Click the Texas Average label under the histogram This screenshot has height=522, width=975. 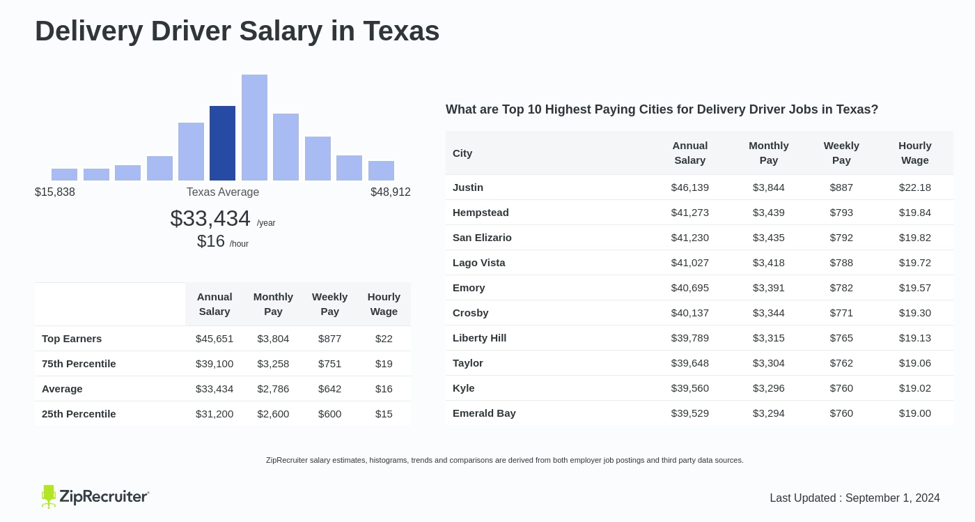click(x=223, y=192)
